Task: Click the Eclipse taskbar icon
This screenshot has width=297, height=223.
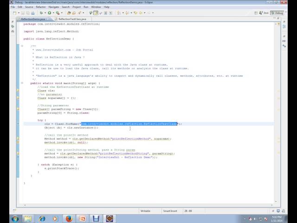Action: click(110, 219)
